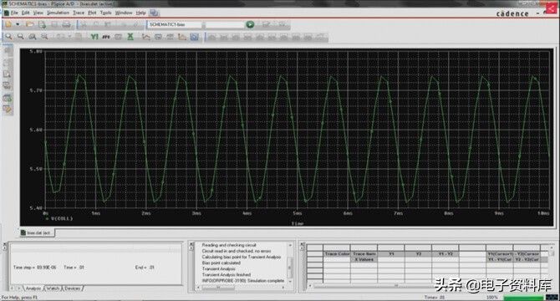Open the Trace menu
Image resolution: width=560 pixels, height=301 pixels.
79,13
